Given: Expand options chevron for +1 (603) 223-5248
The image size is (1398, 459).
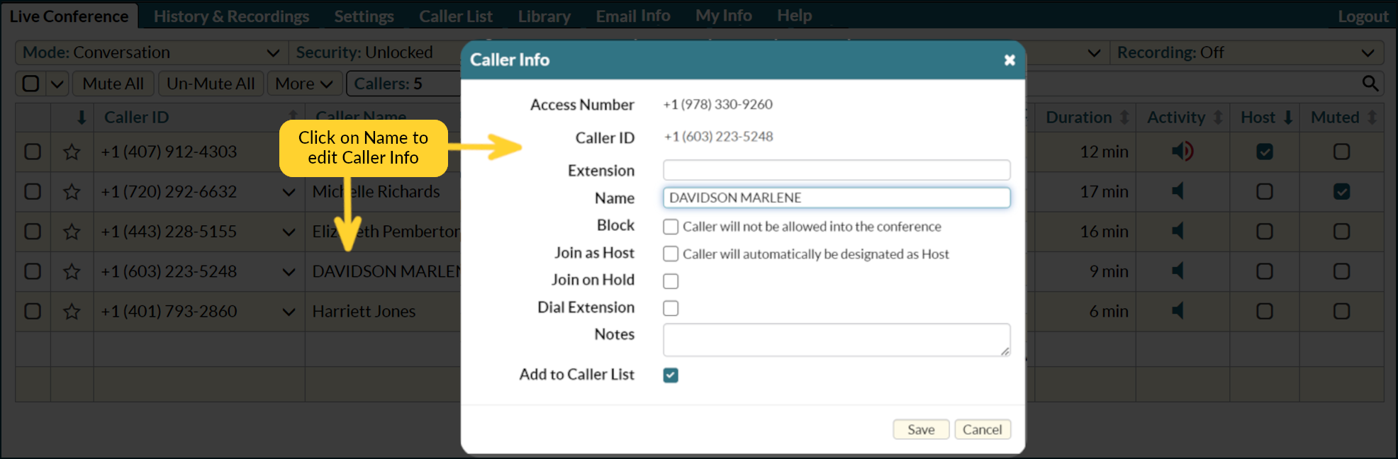Looking at the screenshot, I should coord(289,271).
